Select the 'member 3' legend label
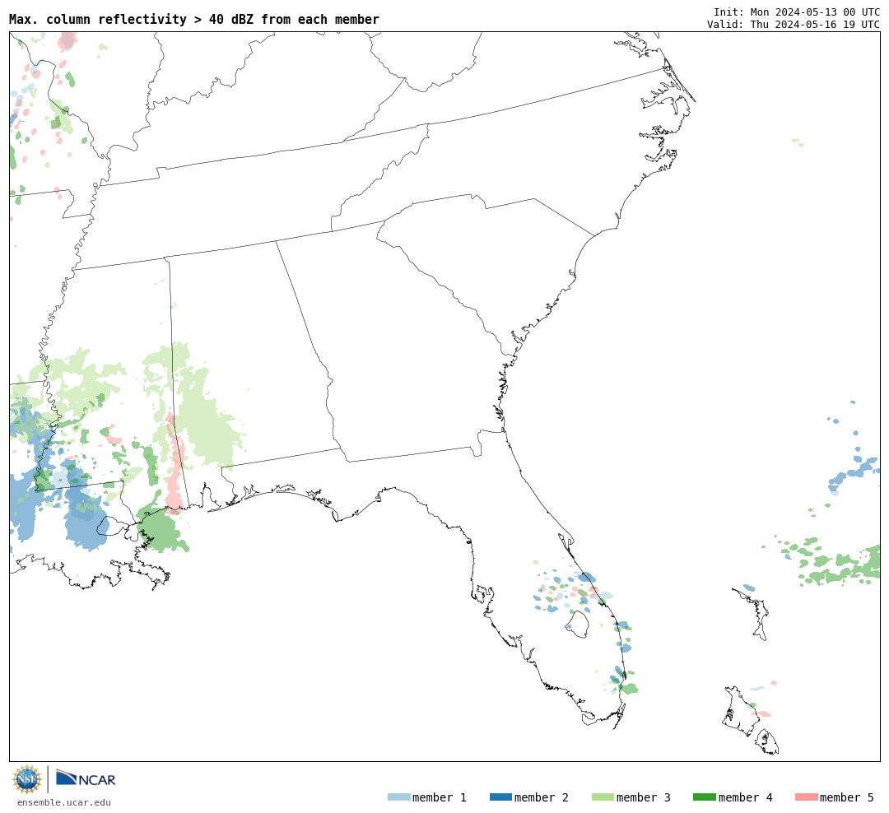This screenshot has width=889, height=813. tap(644, 797)
